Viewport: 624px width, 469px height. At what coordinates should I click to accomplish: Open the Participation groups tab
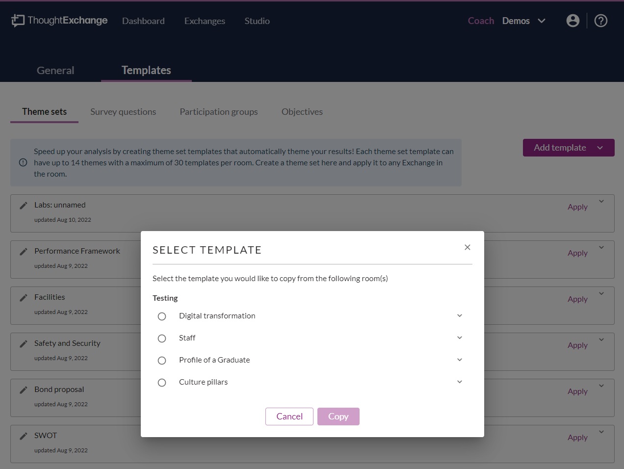click(x=219, y=112)
